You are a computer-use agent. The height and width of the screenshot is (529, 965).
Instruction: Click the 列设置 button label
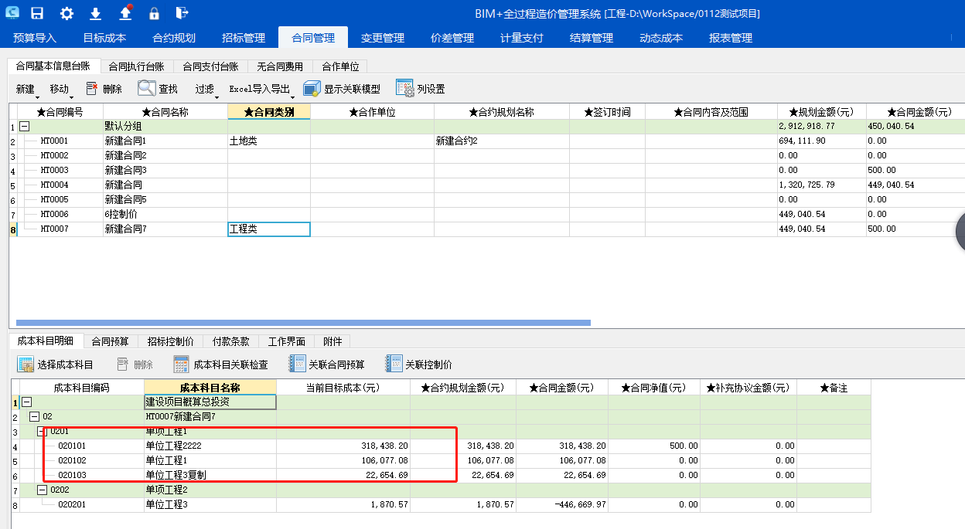[431, 90]
